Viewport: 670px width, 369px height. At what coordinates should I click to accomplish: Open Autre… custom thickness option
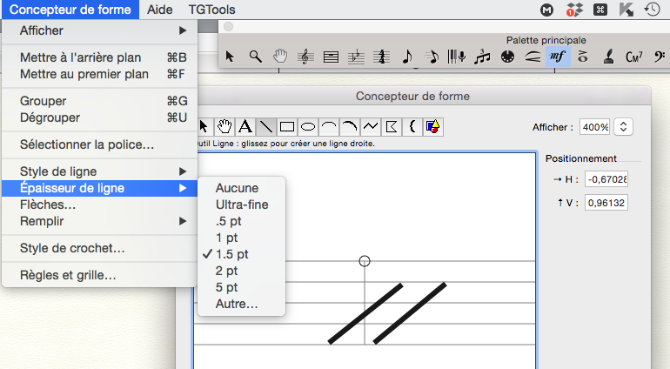[x=237, y=304]
